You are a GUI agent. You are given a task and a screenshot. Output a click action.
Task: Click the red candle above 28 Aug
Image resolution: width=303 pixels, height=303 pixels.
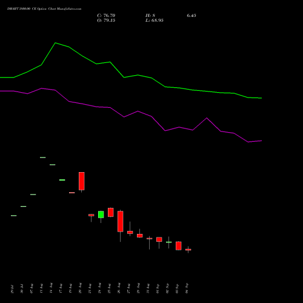(140, 236)
